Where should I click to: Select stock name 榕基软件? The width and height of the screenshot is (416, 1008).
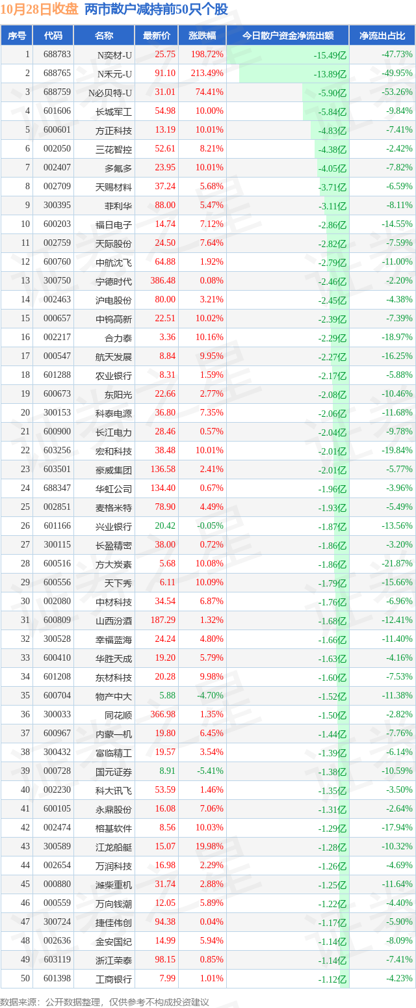114,828
